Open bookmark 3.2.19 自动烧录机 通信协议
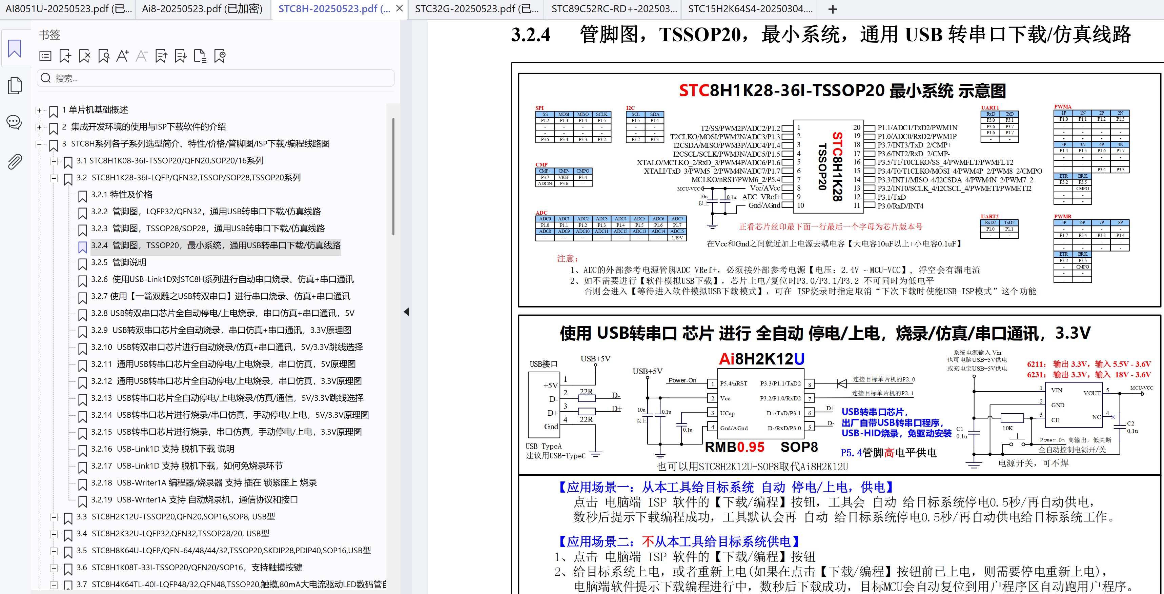1164x594 pixels. (x=194, y=499)
